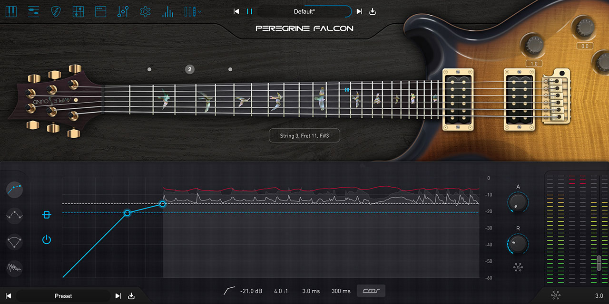Toggle the compressor power button
The width and height of the screenshot is (609, 304).
pos(46,239)
